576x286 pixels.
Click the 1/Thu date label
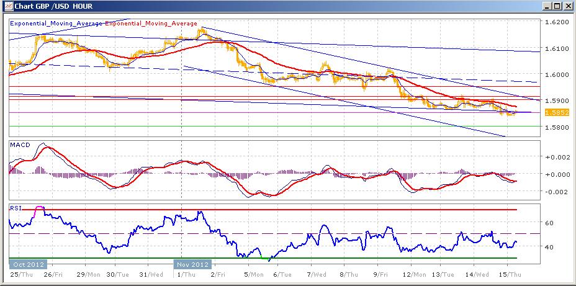[x=186, y=275]
